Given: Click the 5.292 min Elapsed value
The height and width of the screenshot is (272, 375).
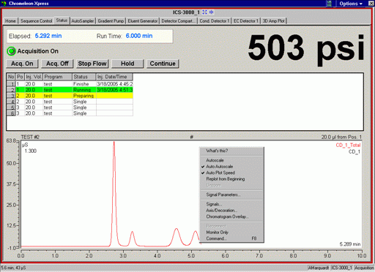Looking at the screenshot, I should [x=48, y=36].
